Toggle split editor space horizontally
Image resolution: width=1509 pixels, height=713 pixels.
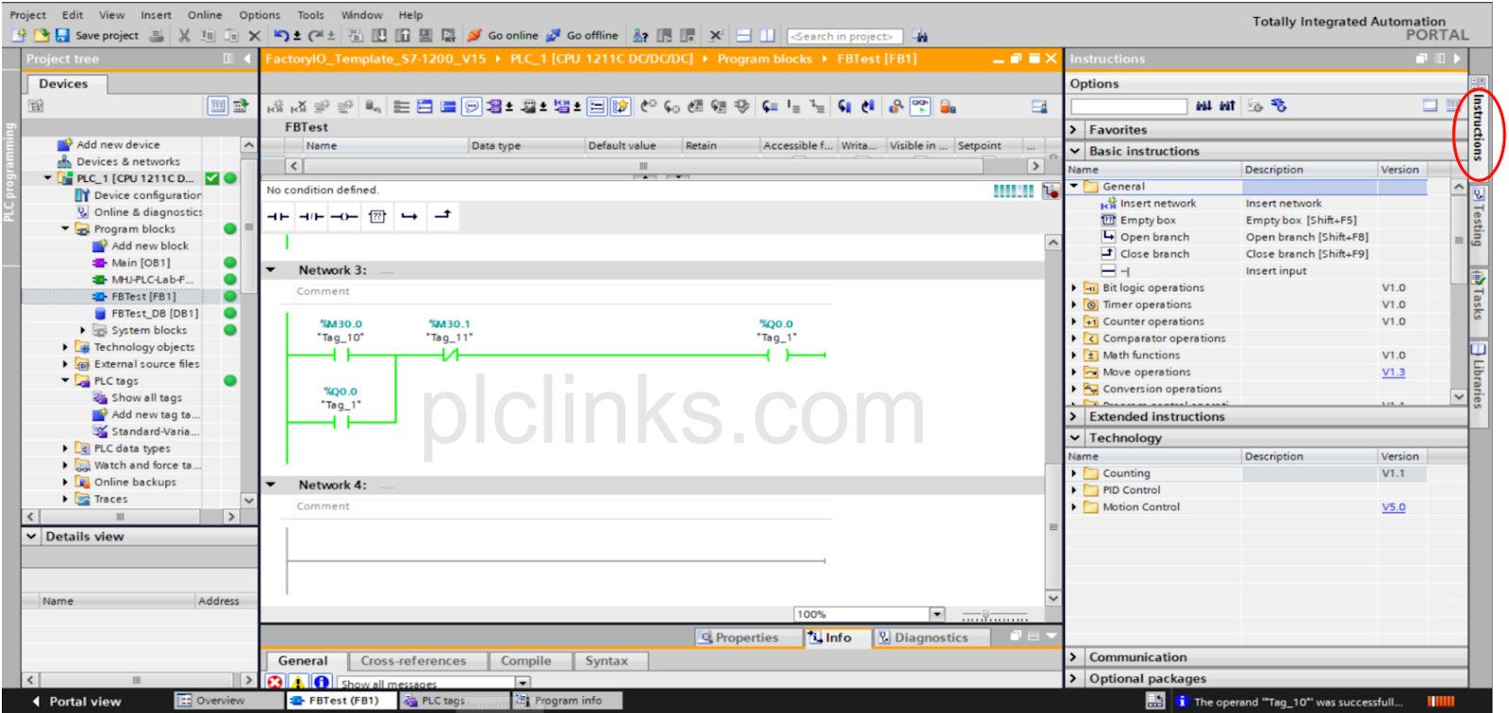click(x=744, y=36)
